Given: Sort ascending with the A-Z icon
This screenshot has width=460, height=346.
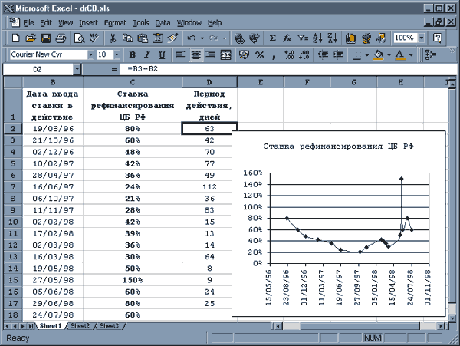Looking at the screenshot, I should pyautogui.click(x=317, y=38).
